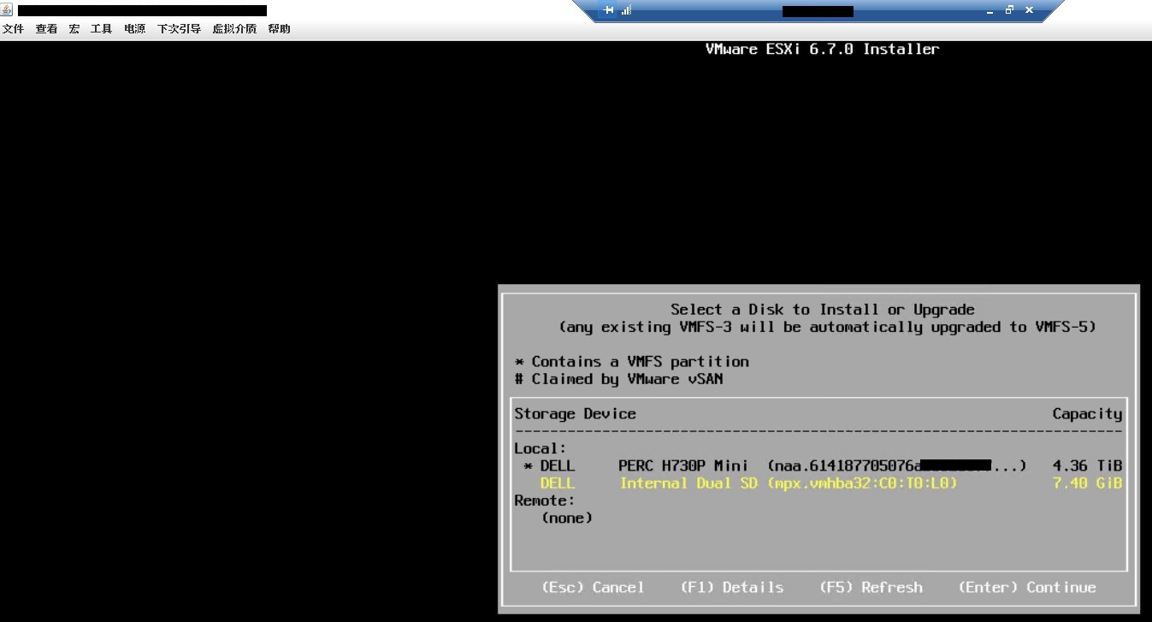Click the Storage Device column header

pyautogui.click(x=575, y=414)
